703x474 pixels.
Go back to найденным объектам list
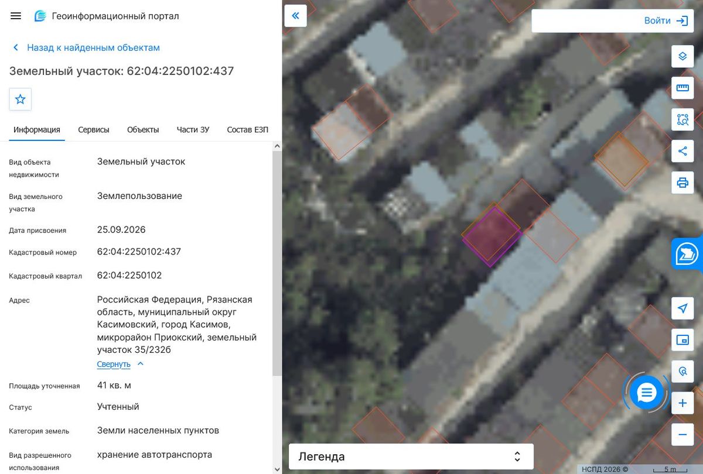(86, 47)
